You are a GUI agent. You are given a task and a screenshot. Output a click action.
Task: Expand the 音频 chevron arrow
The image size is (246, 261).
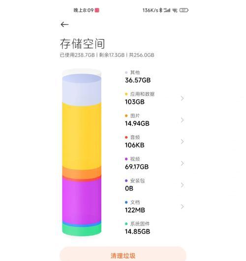[x=183, y=142]
